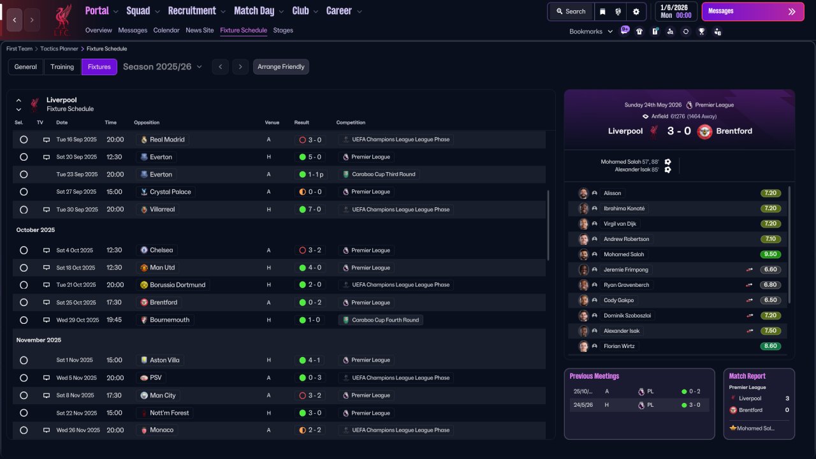Click the Man City club badge
Viewport: 816px width, 459px height.
(x=144, y=395)
